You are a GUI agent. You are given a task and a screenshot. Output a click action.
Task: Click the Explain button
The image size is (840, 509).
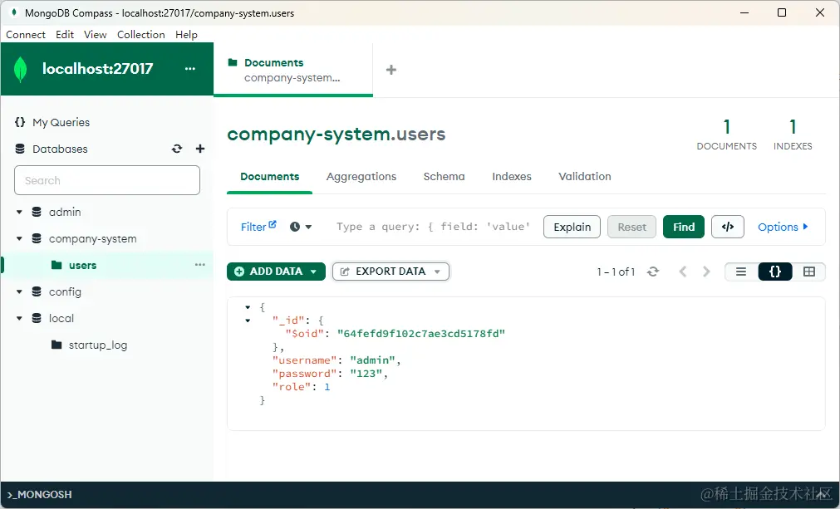[572, 227]
